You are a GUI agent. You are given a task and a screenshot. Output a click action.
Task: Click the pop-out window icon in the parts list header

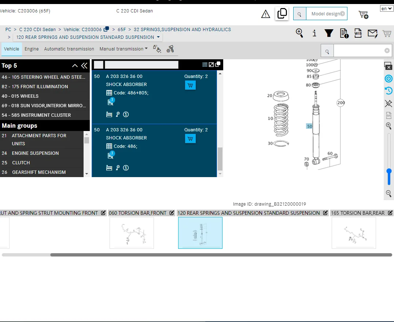coord(218,64)
